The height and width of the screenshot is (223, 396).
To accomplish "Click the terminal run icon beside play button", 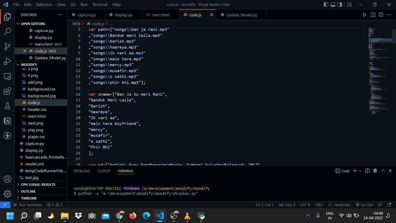I will point(373,15).
